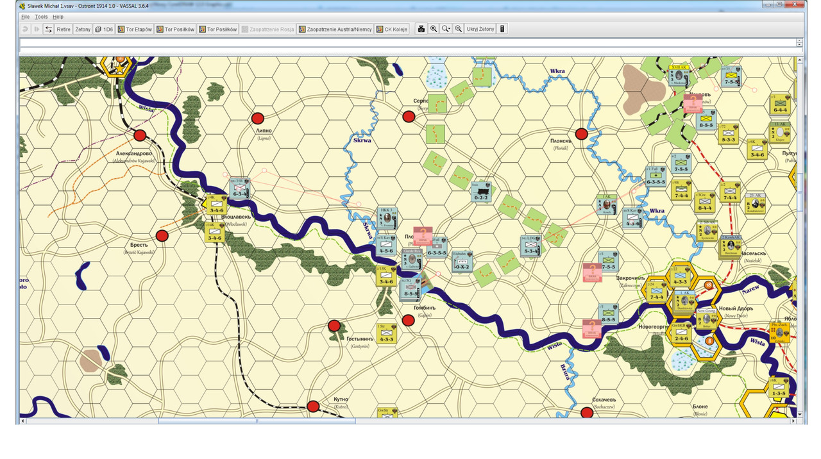This screenshot has width=821, height=459.
Task: Click the camera snapshot icon
Action: pyautogui.click(x=421, y=29)
